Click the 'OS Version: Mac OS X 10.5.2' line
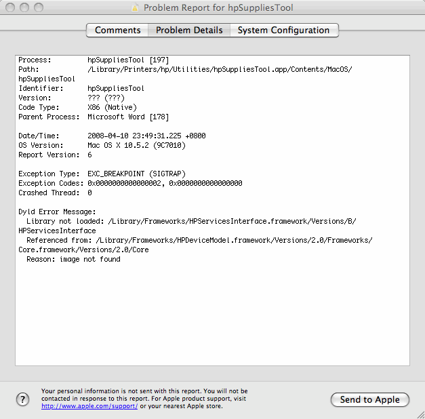This screenshot has width=425, height=419. pyautogui.click(x=102, y=145)
